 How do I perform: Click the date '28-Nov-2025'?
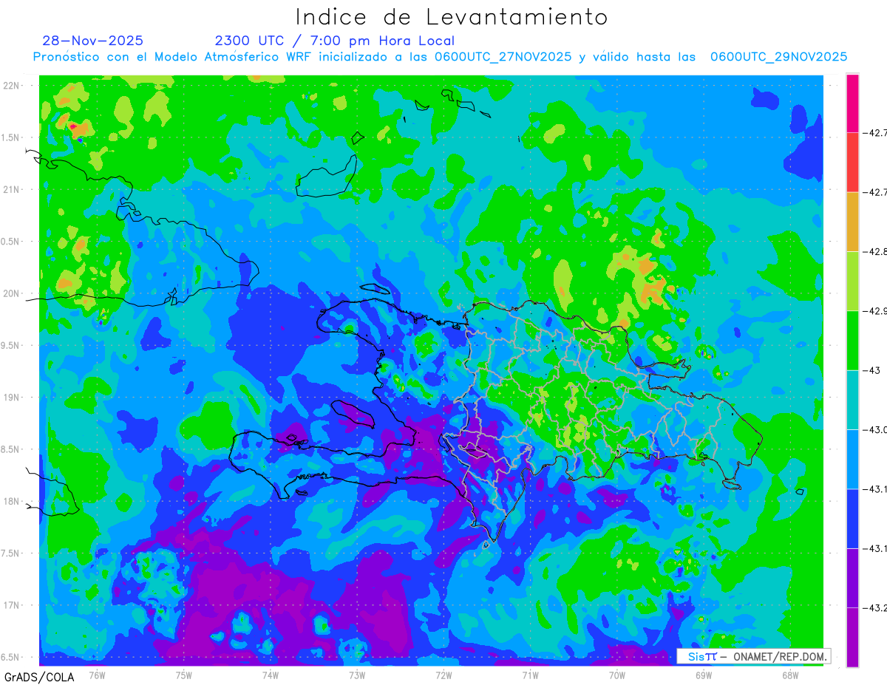point(92,41)
